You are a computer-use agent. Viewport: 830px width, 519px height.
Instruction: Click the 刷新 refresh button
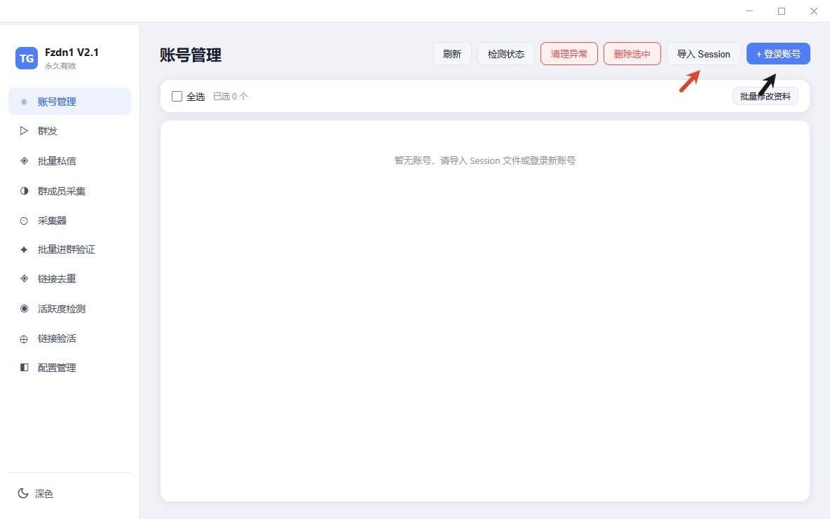(451, 53)
